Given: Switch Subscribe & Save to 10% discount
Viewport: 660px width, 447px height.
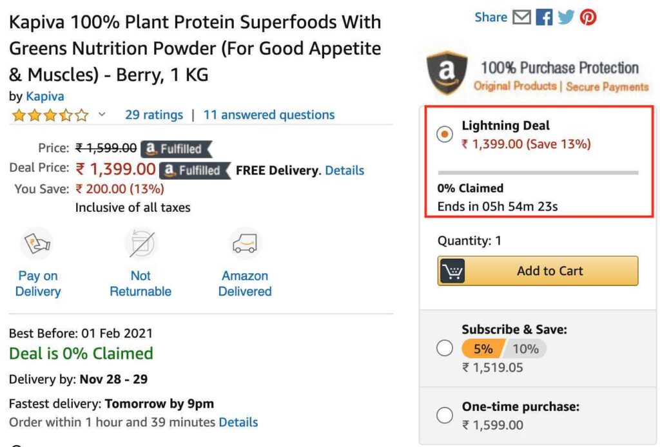Looking at the screenshot, I should (x=526, y=348).
